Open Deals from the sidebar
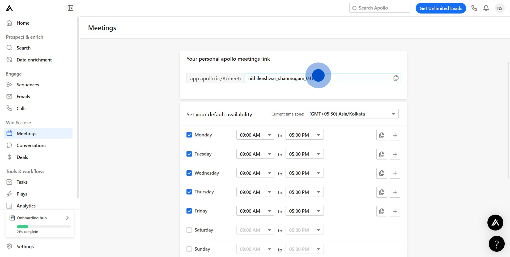 pyautogui.click(x=22, y=157)
